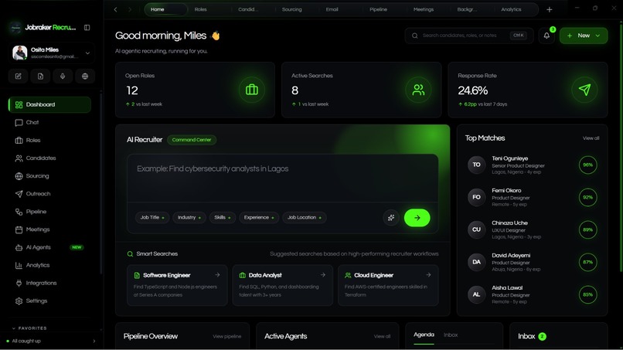
Task: Click the Command Center badge
Action: tap(192, 140)
